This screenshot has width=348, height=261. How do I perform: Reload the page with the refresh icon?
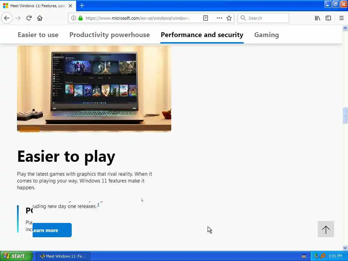point(29,18)
